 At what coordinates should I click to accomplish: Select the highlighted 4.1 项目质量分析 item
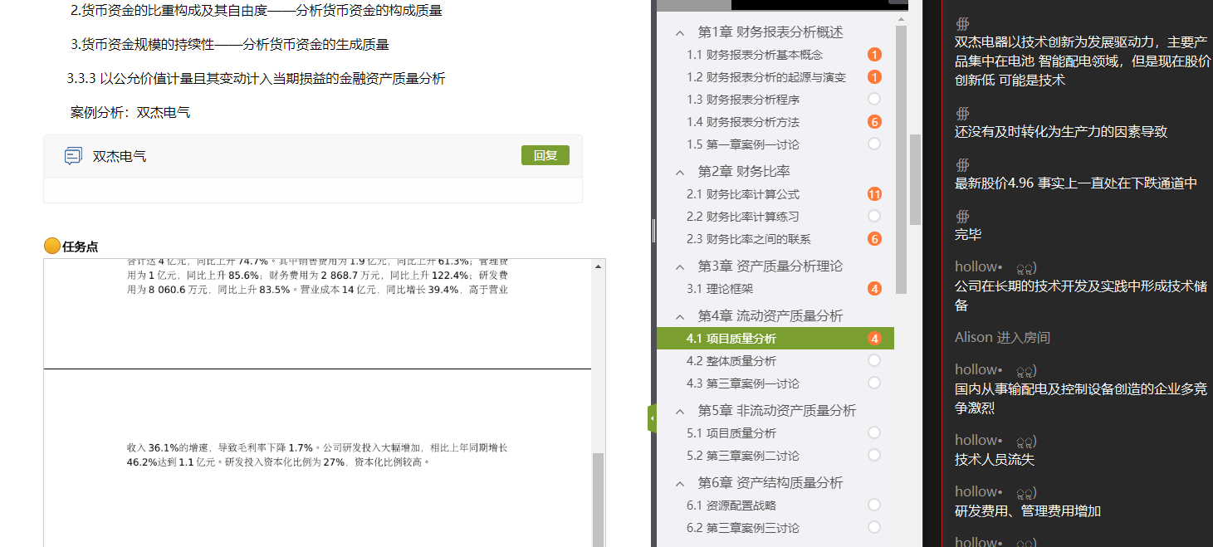(x=731, y=339)
